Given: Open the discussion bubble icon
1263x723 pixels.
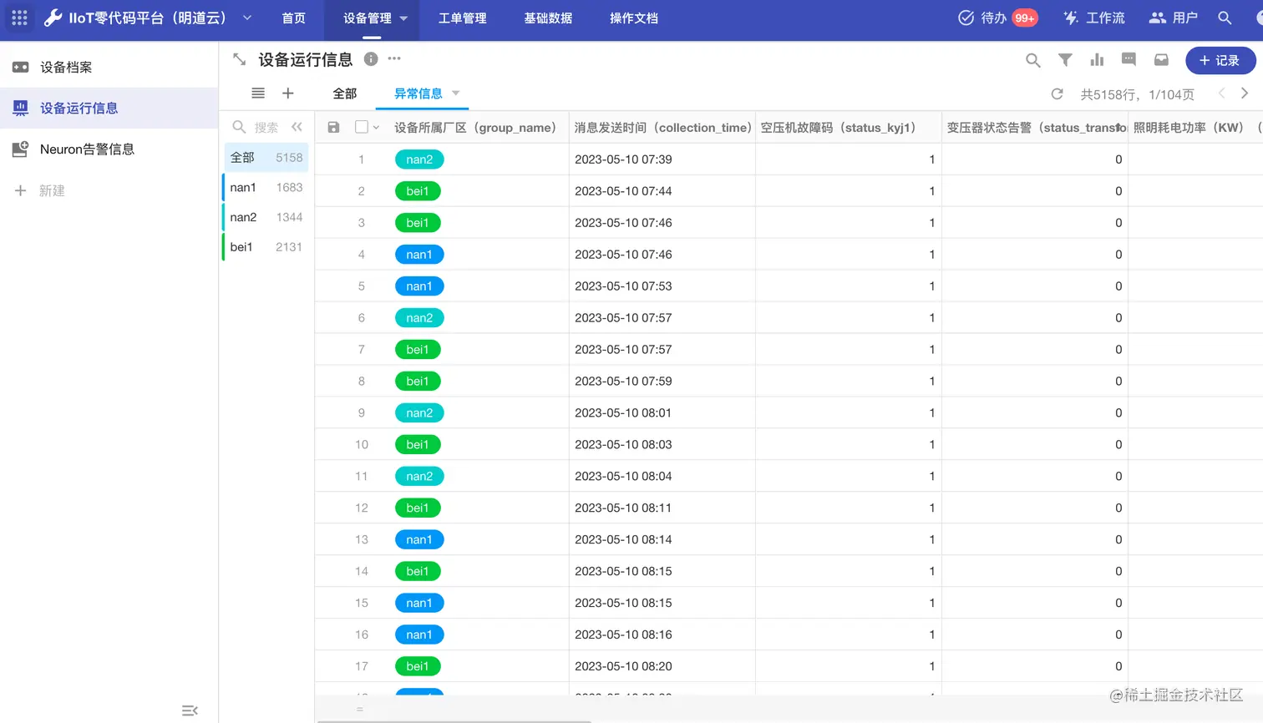Looking at the screenshot, I should click(1129, 59).
